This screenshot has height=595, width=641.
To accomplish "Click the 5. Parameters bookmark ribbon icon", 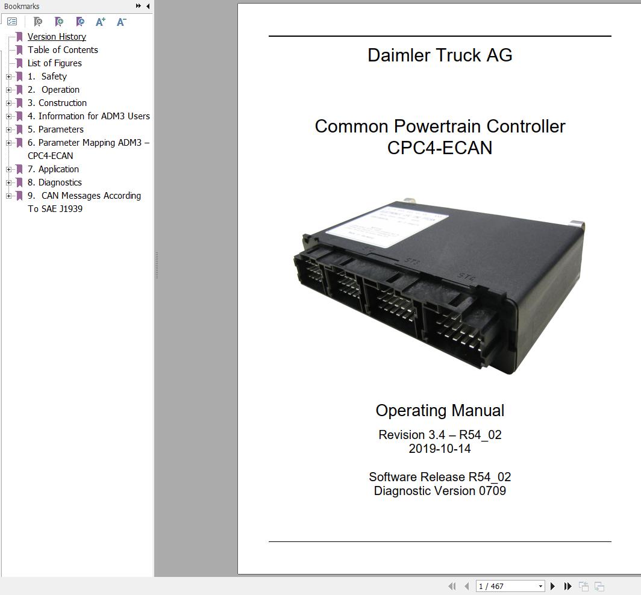I will (x=19, y=129).
